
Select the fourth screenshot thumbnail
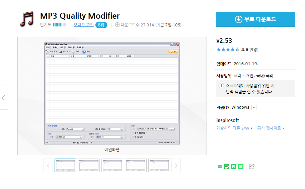click(136, 166)
